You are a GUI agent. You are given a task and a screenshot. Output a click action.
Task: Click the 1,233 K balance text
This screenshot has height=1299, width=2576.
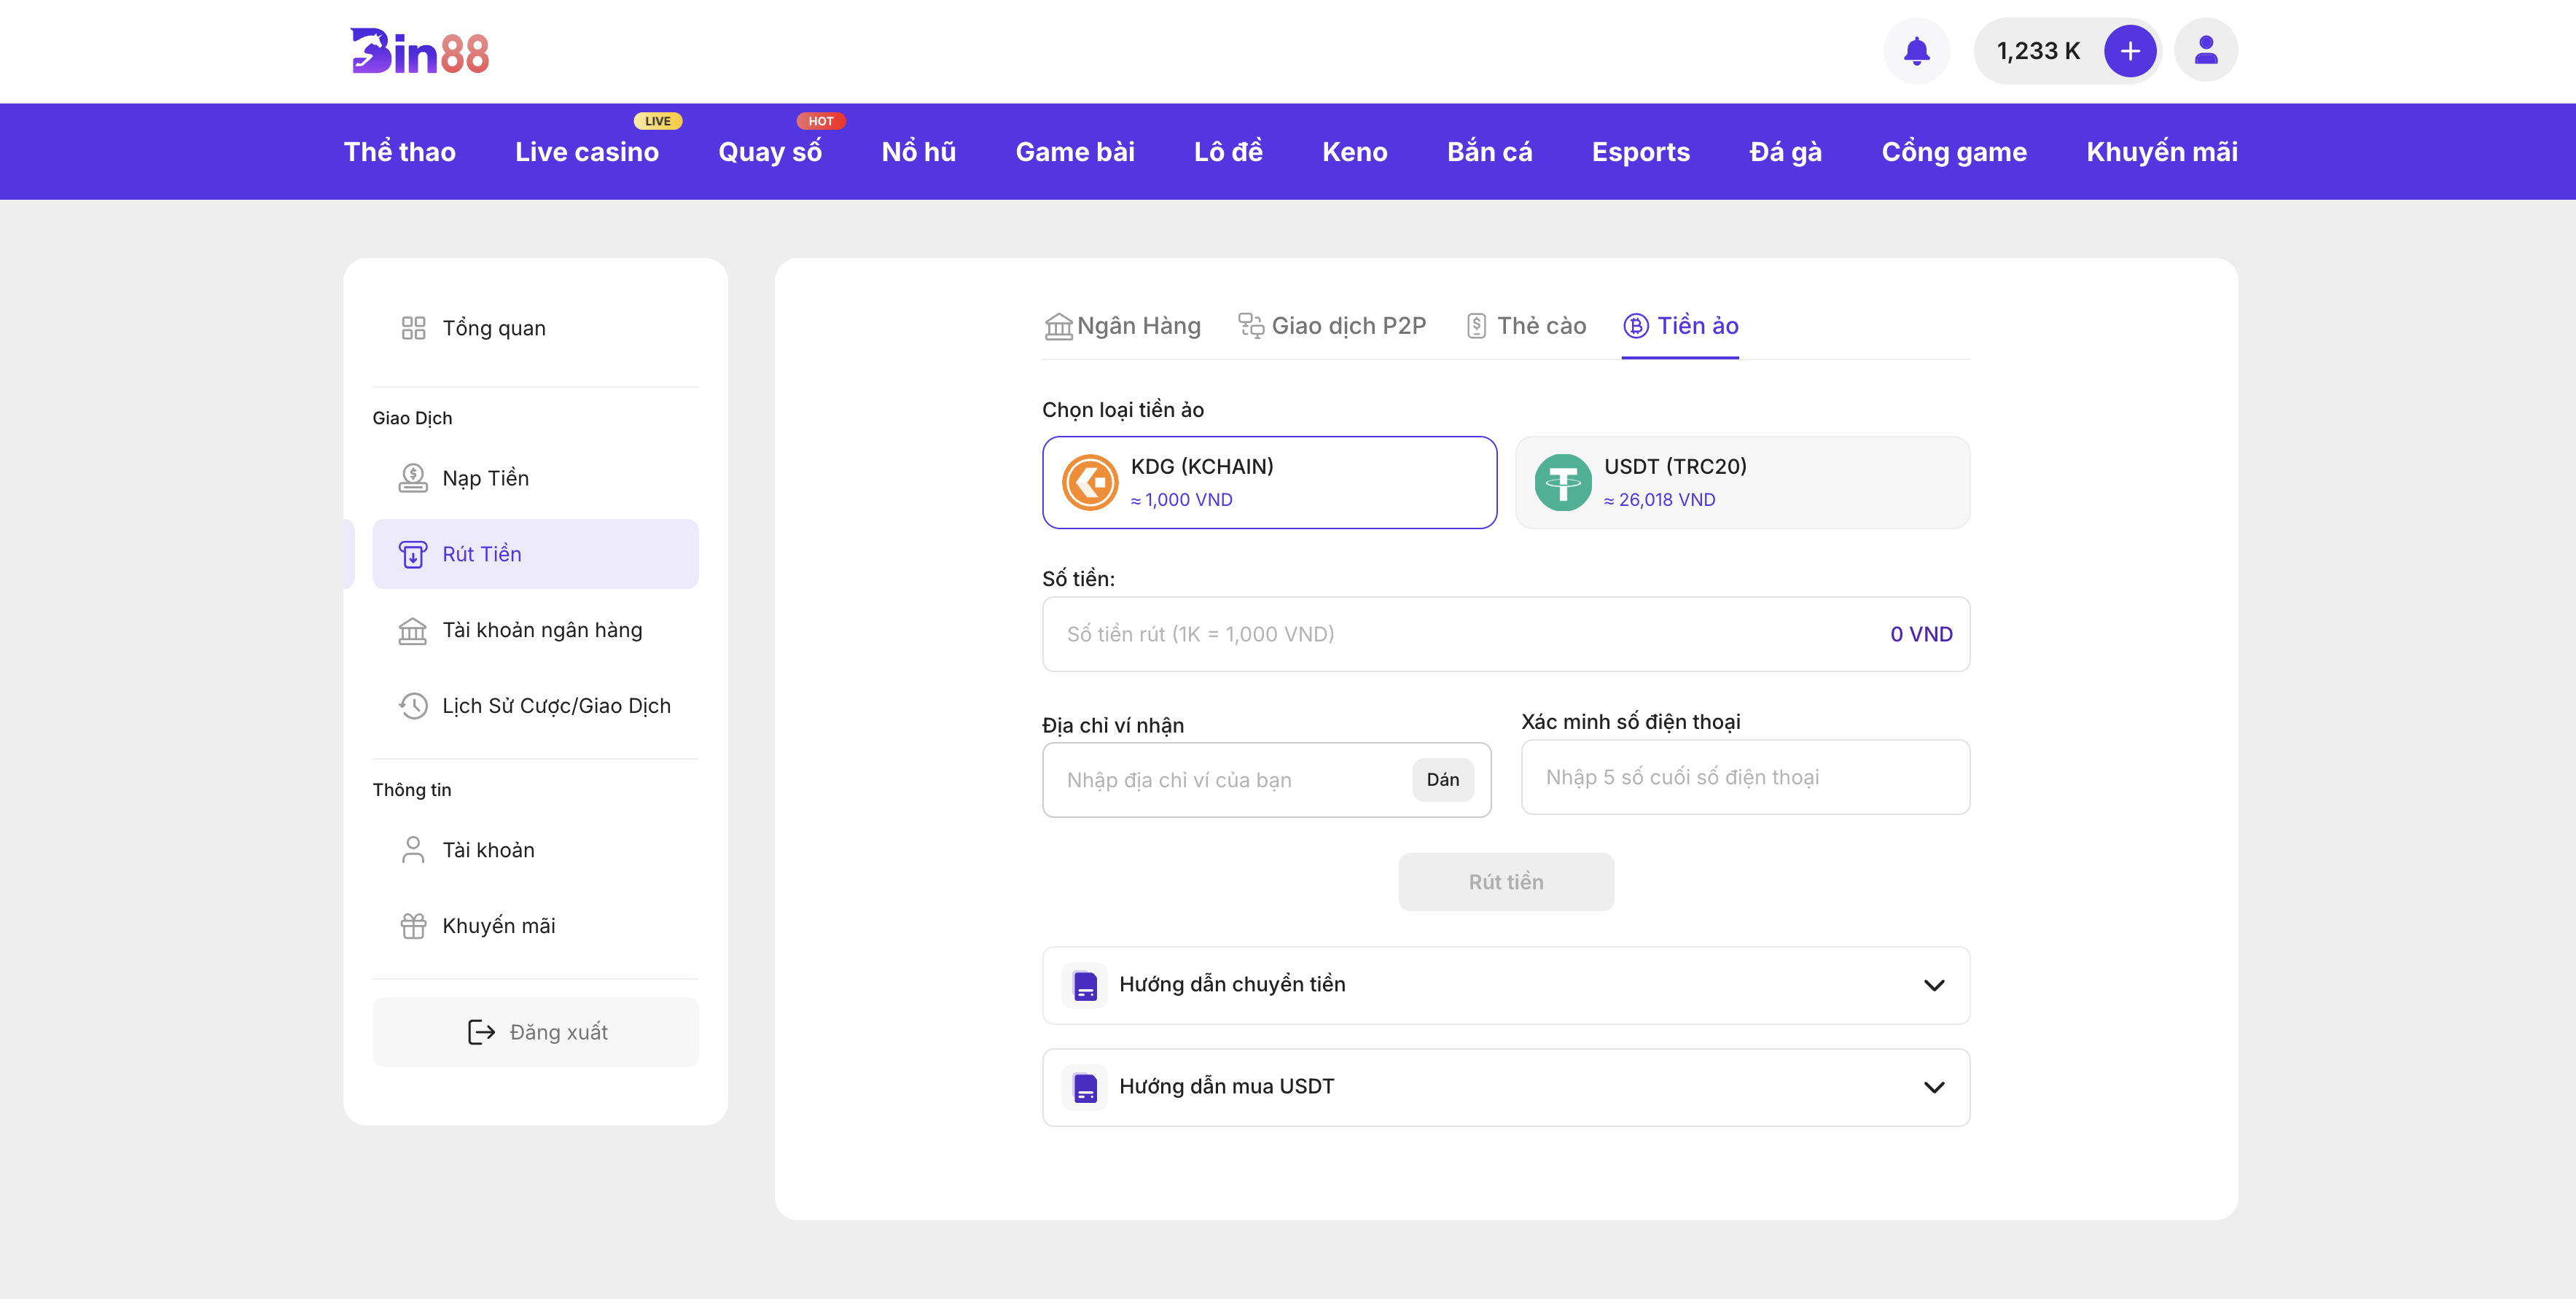tap(2038, 51)
